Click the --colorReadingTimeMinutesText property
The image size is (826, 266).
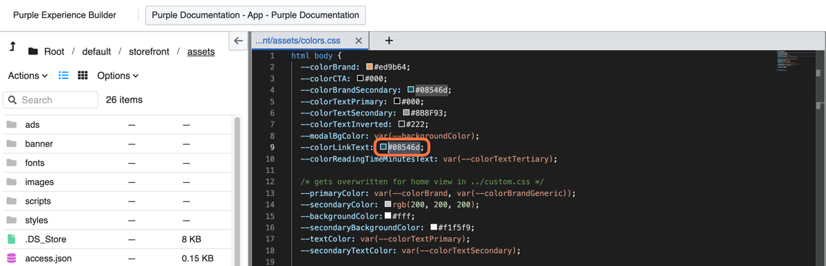click(369, 159)
